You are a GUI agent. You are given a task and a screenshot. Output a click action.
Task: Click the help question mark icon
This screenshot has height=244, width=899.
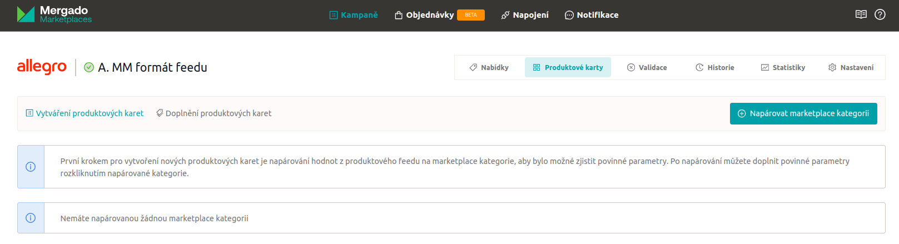point(880,15)
